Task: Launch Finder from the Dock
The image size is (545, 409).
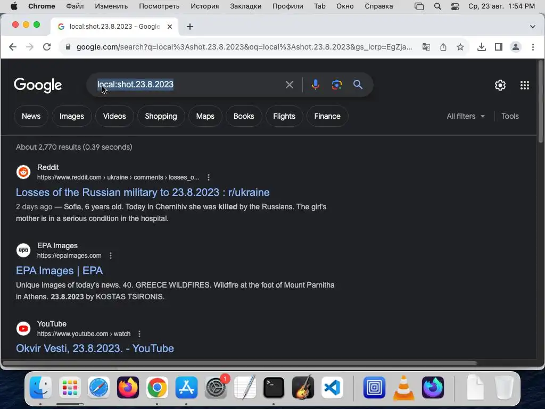Action: point(40,387)
